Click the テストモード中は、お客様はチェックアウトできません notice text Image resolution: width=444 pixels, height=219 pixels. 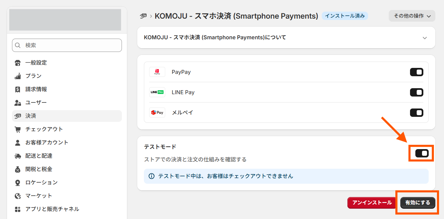click(x=226, y=176)
